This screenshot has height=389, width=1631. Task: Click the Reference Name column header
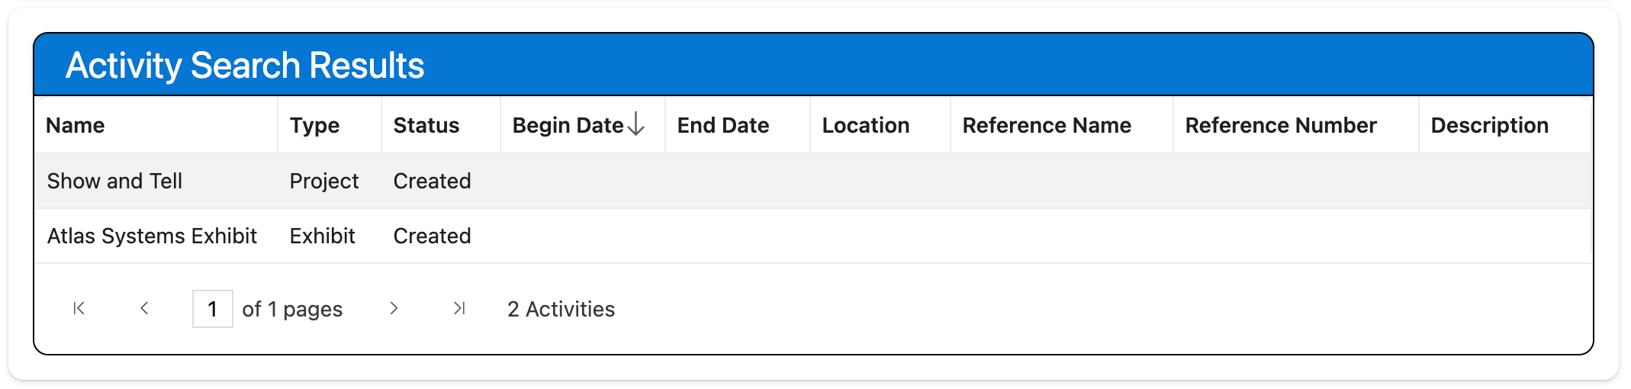coord(1046,125)
